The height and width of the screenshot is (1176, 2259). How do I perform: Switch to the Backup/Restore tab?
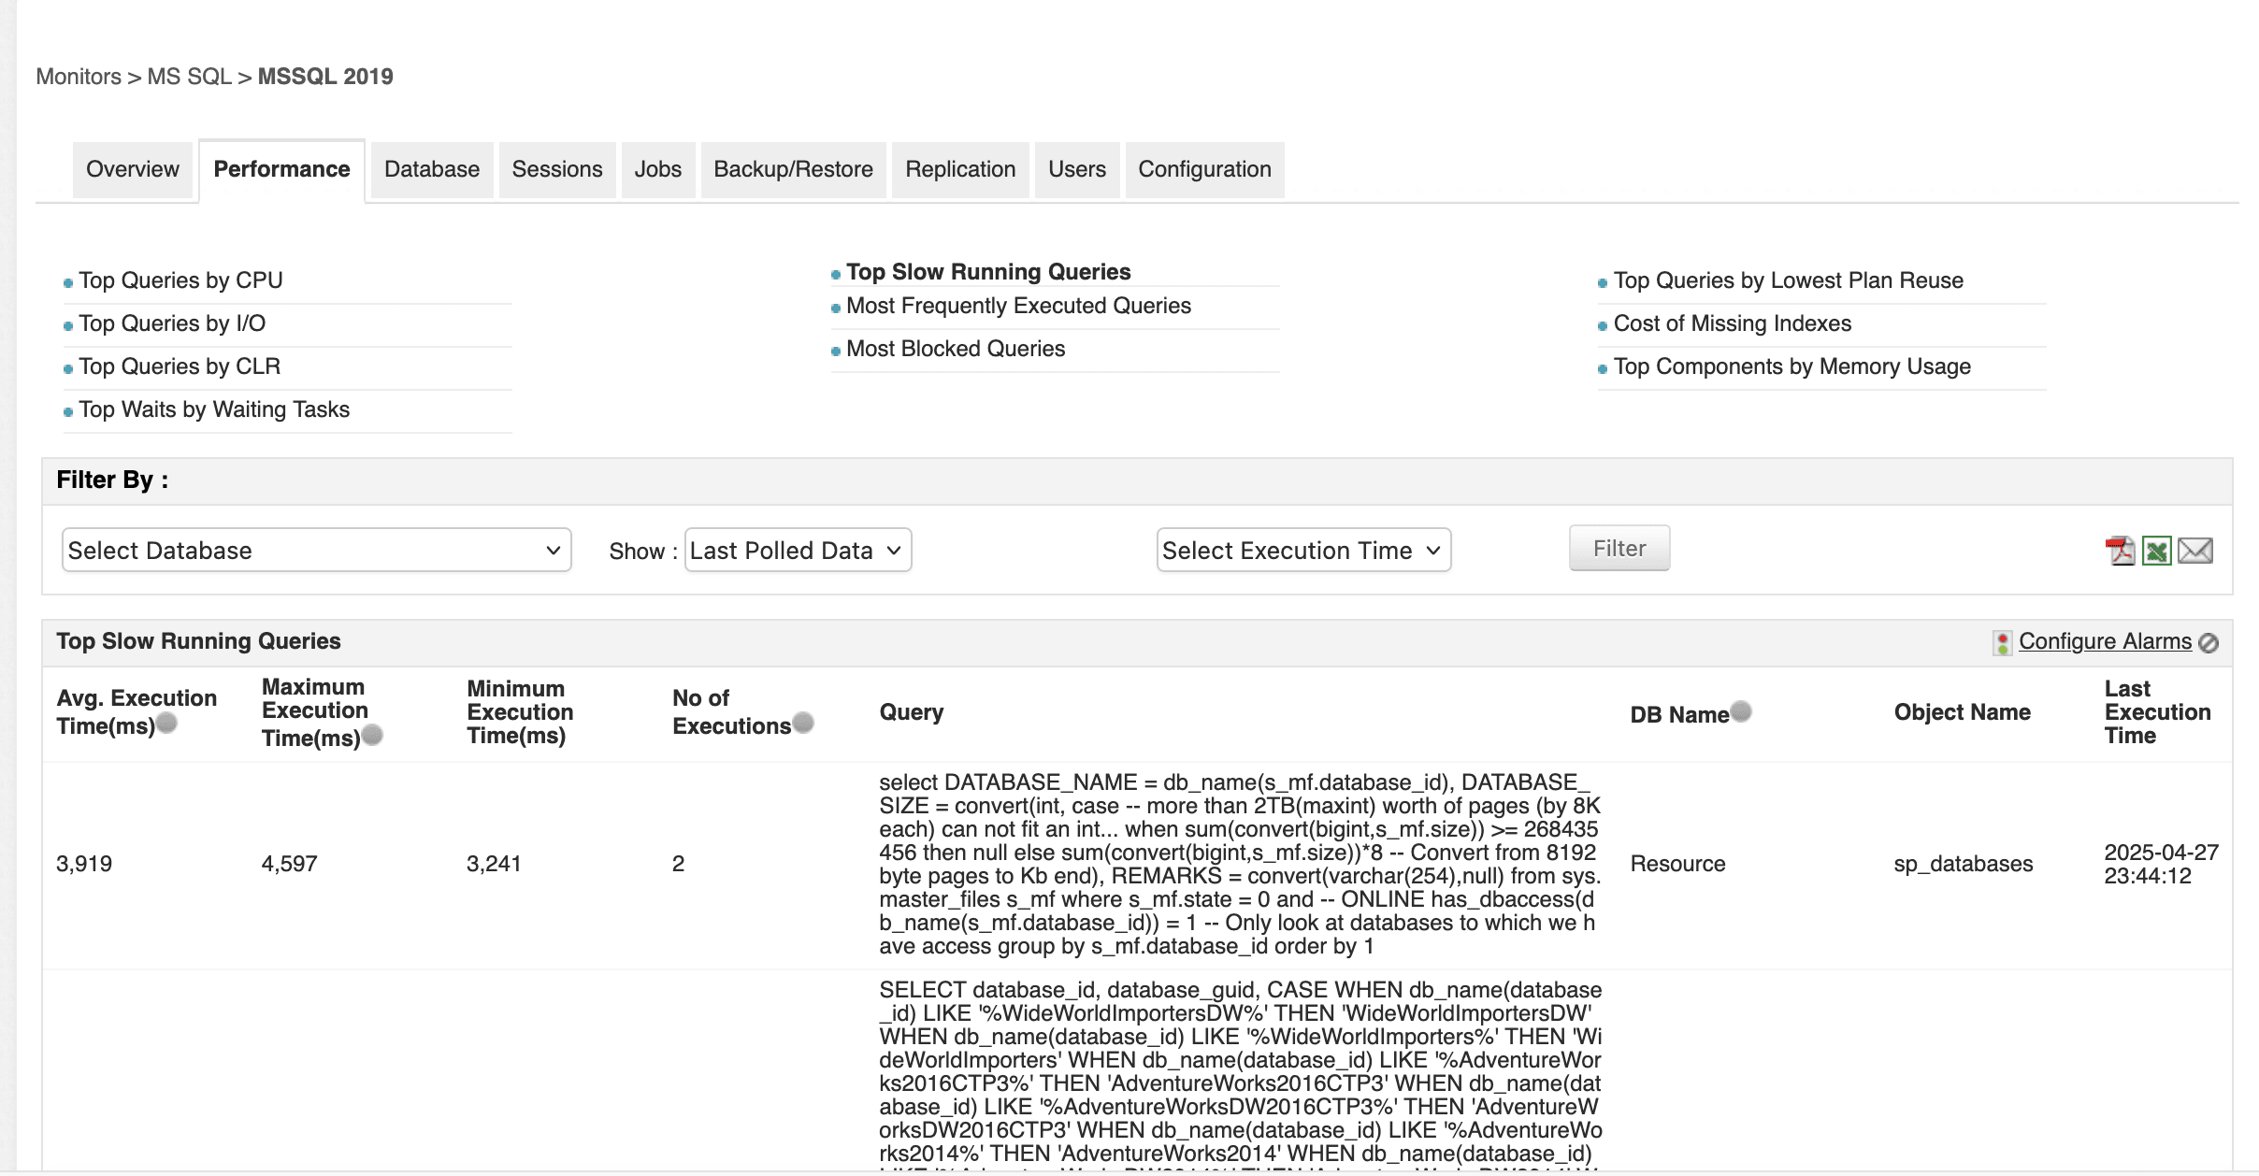792,169
